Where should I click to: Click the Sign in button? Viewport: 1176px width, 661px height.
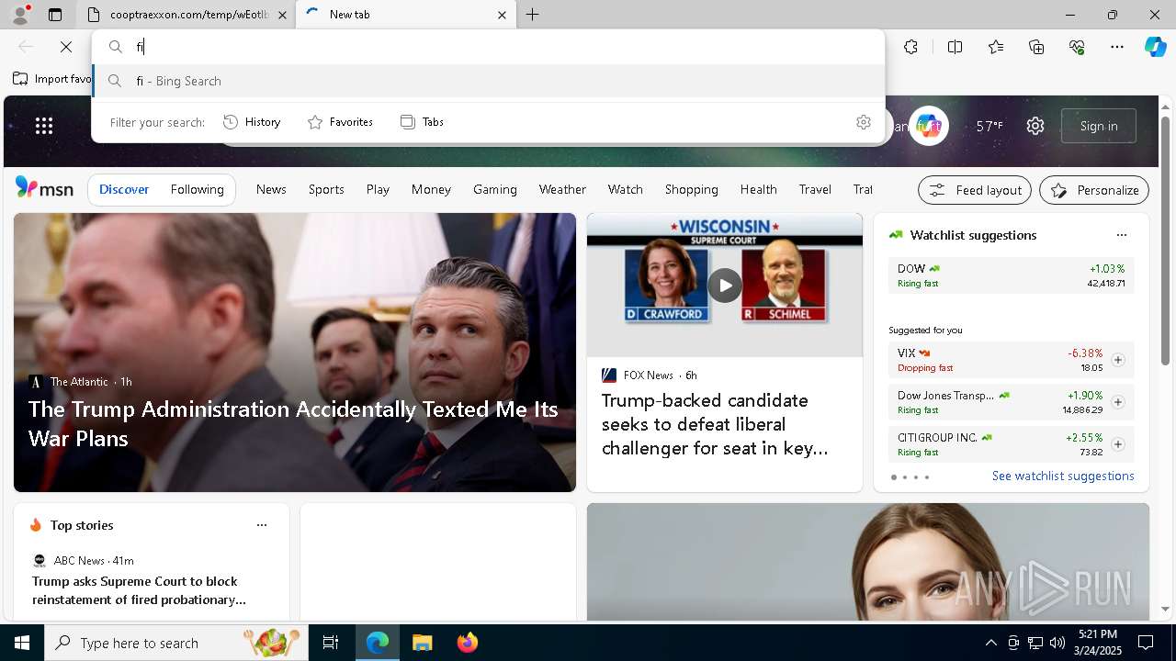[x=1099, y=126]
